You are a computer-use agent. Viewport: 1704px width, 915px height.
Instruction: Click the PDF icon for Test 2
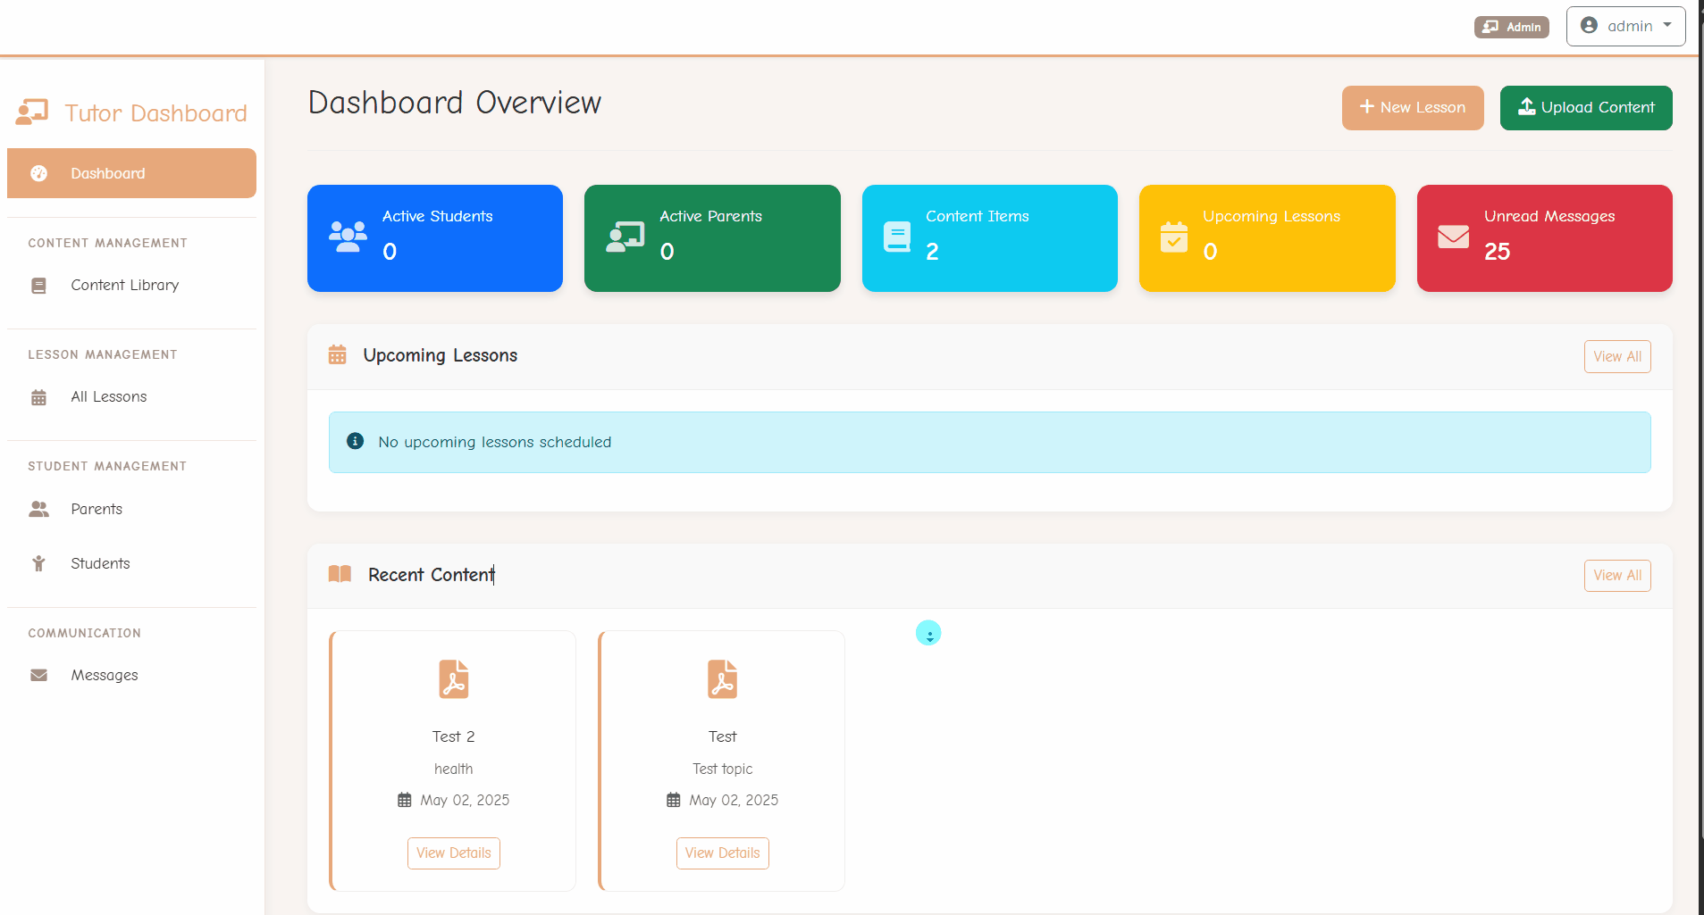pos(453,679)
